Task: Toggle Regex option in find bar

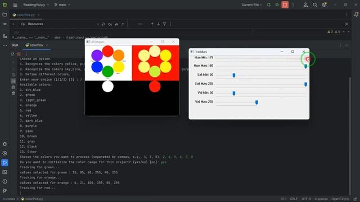Action: (123, 24)
